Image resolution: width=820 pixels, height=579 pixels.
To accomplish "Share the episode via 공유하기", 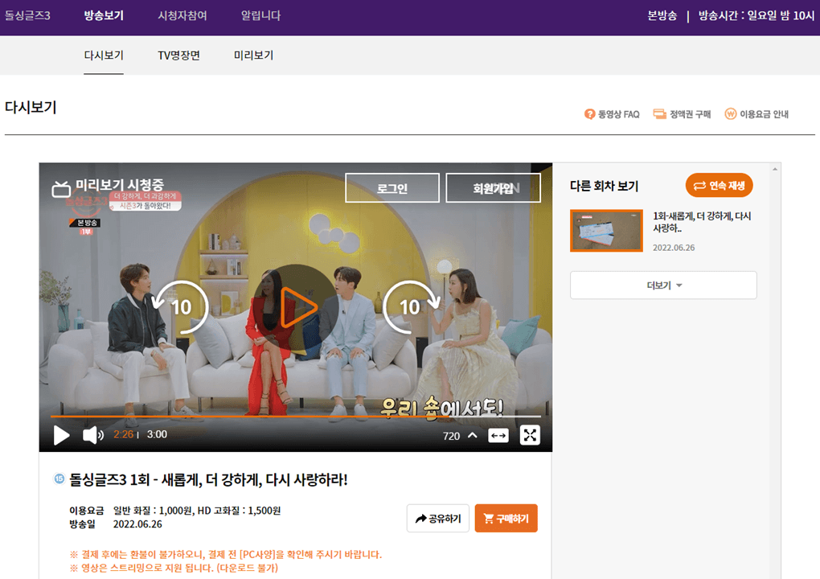I will (437, 519).
